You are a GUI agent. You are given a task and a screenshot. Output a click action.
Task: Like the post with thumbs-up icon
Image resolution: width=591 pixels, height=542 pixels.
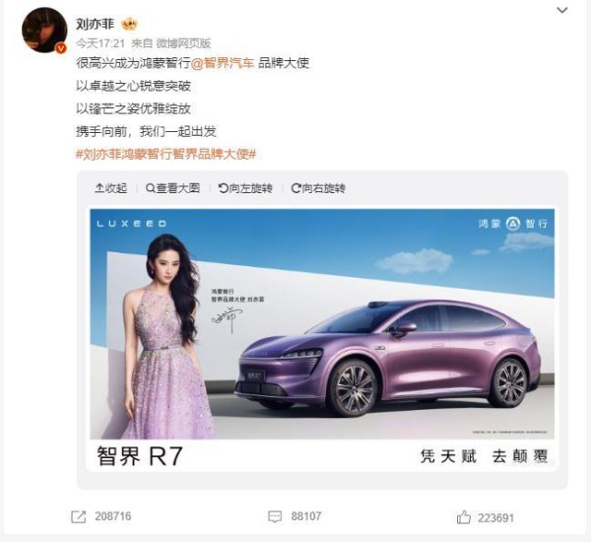(x=464, y=517)
